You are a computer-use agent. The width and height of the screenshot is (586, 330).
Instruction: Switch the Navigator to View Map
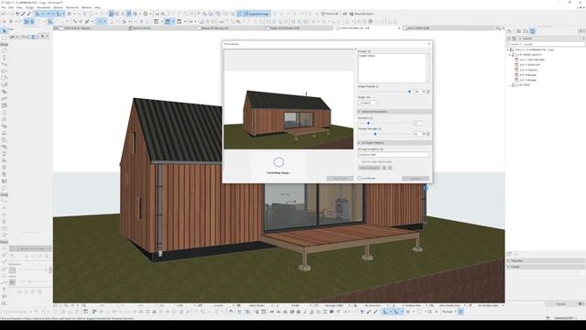(x=518, y=31)
